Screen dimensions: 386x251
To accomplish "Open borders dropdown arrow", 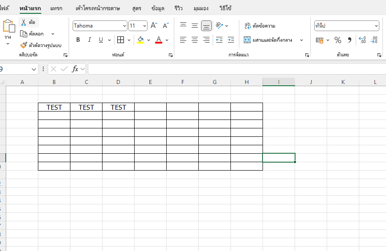I will click(129, 40).
